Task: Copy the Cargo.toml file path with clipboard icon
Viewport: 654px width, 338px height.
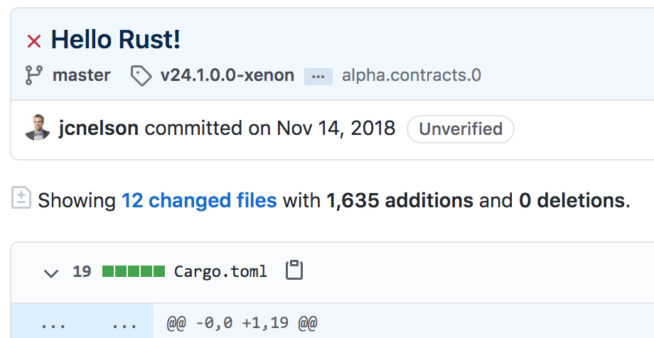Action: point(294,271)
